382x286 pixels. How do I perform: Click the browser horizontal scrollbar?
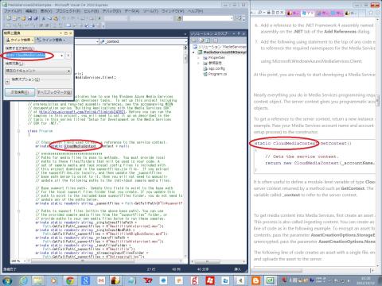click(277, 270)
